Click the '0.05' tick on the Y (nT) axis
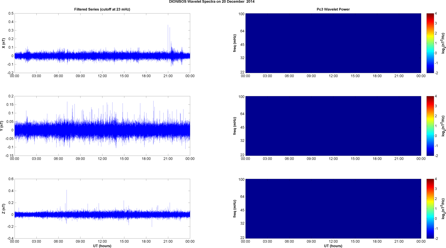This screenshot has width=446, height=248. (x=10, y=122)
